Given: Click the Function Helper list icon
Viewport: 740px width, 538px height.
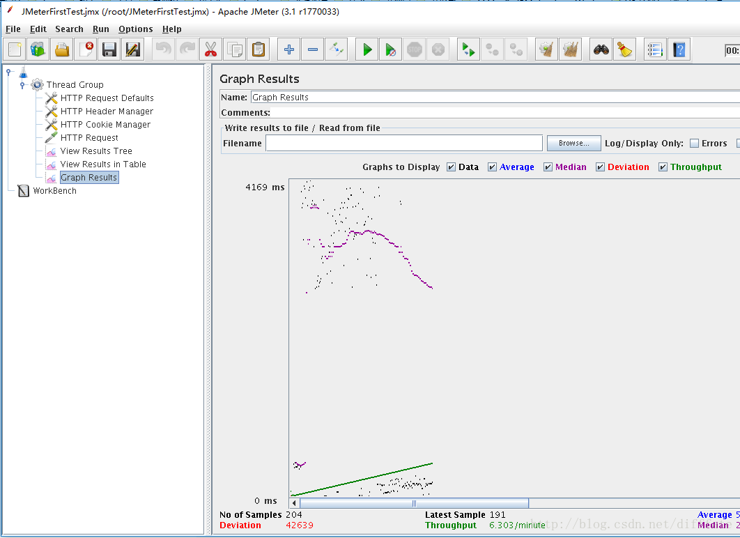Looking at the screenshot, I should pyautogui.click(x=655, y=49).
